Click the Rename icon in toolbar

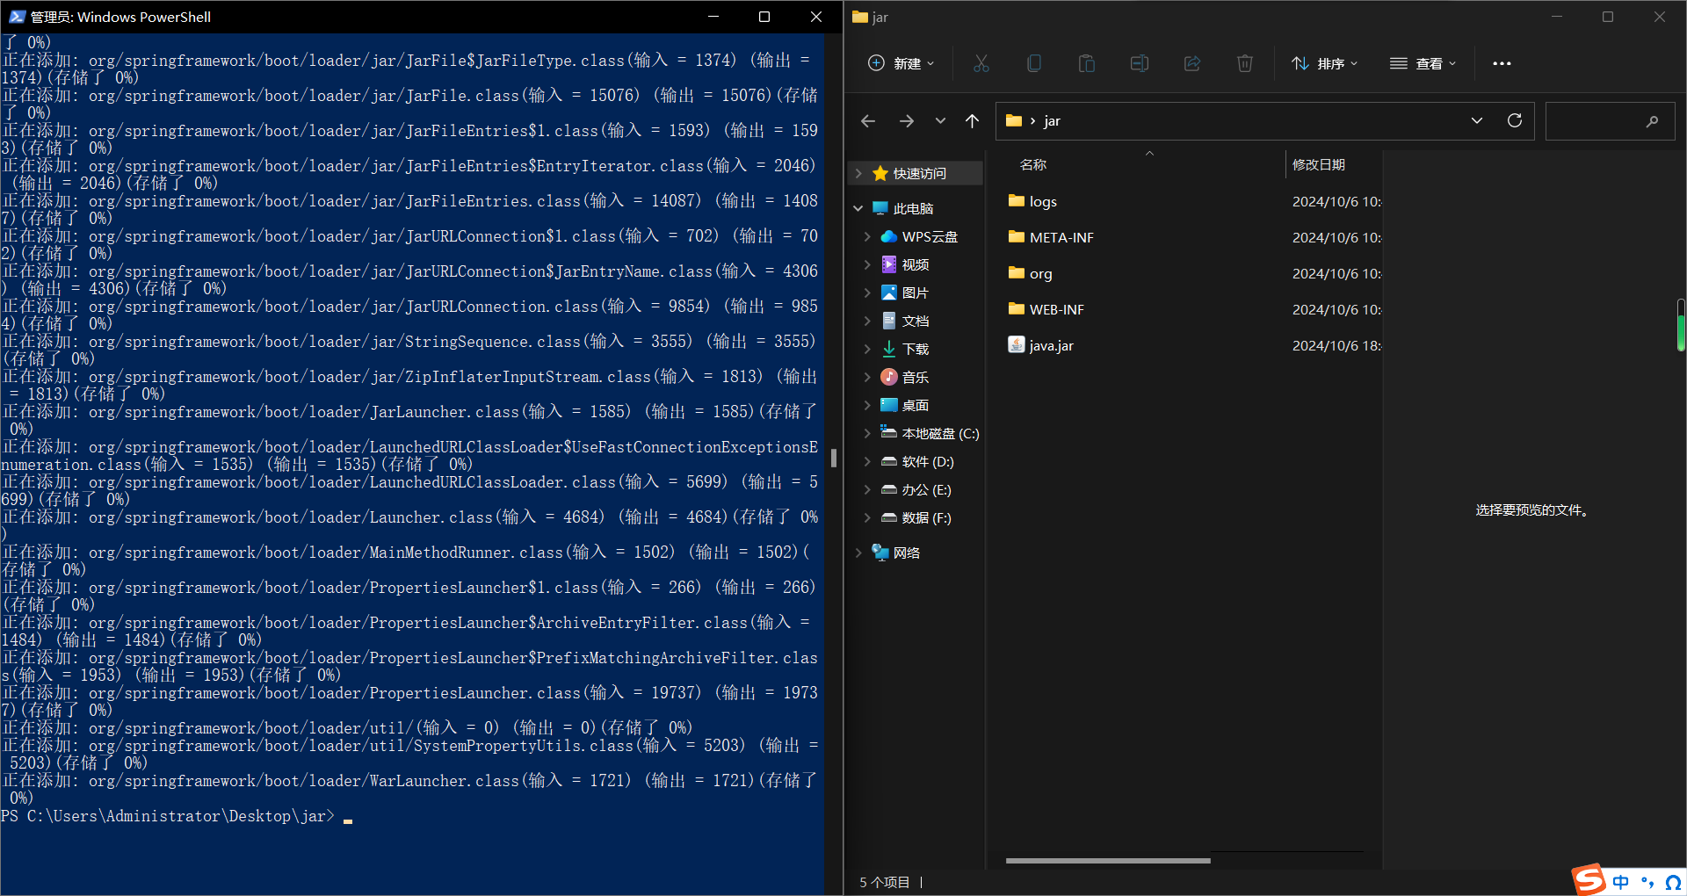1140,63
